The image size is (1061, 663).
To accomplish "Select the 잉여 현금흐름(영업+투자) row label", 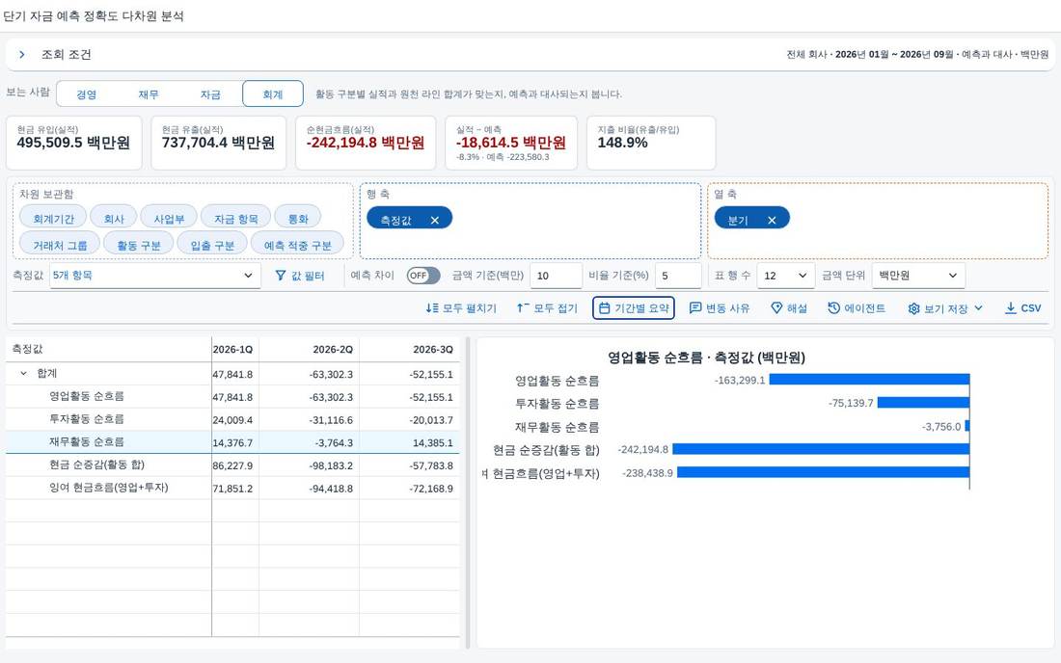I will pos(108,488).
